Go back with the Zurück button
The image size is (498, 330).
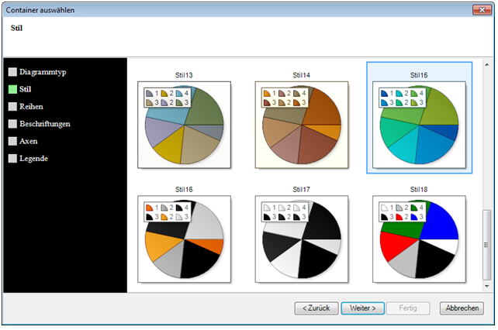click(316, 308)
